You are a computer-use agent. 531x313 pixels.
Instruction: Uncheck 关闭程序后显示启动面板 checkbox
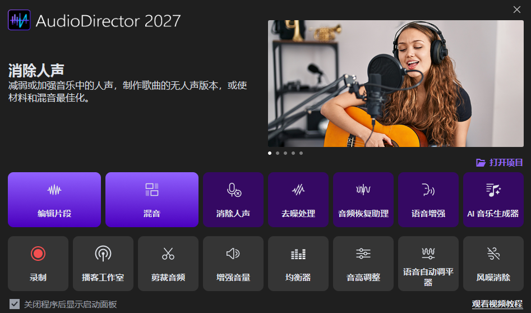[14, 304]
